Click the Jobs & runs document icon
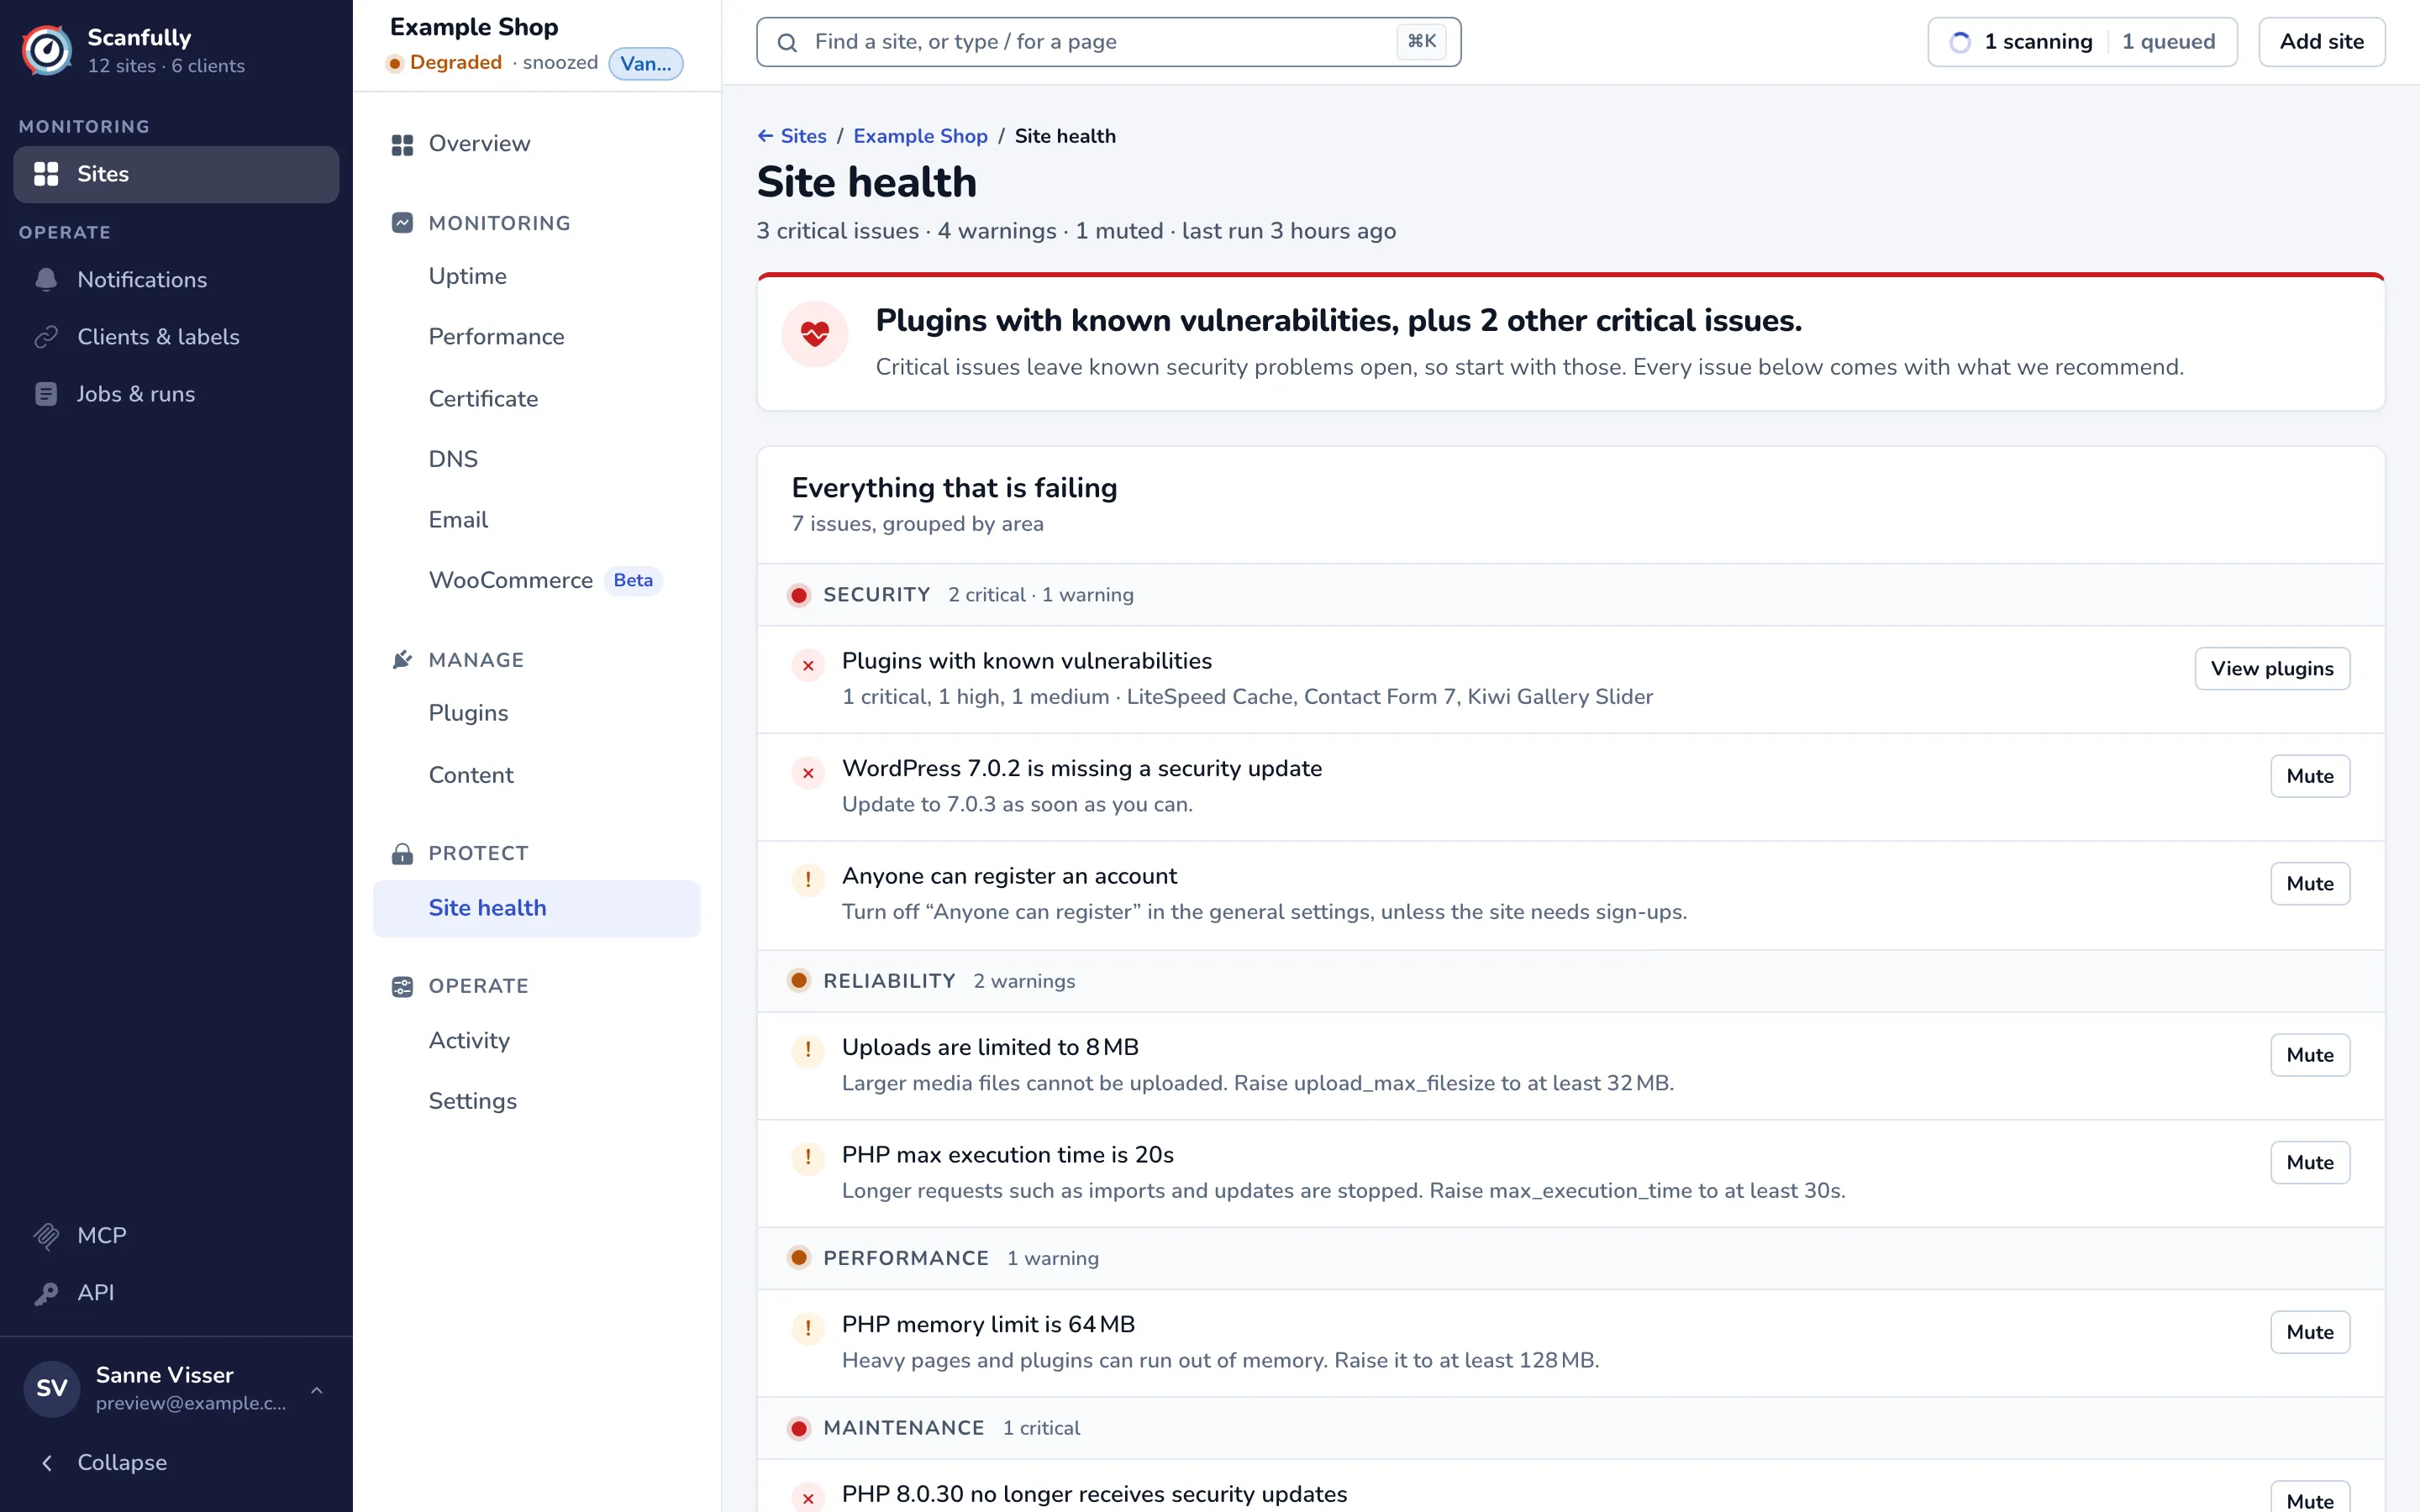Viewport: 2420px width, 1512px height. click(x=46, y=394)
